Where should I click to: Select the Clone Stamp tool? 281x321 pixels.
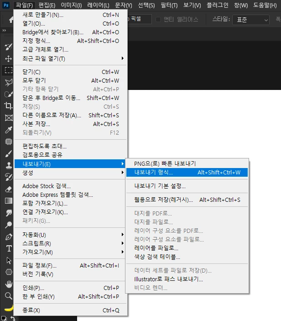[8, 165]
